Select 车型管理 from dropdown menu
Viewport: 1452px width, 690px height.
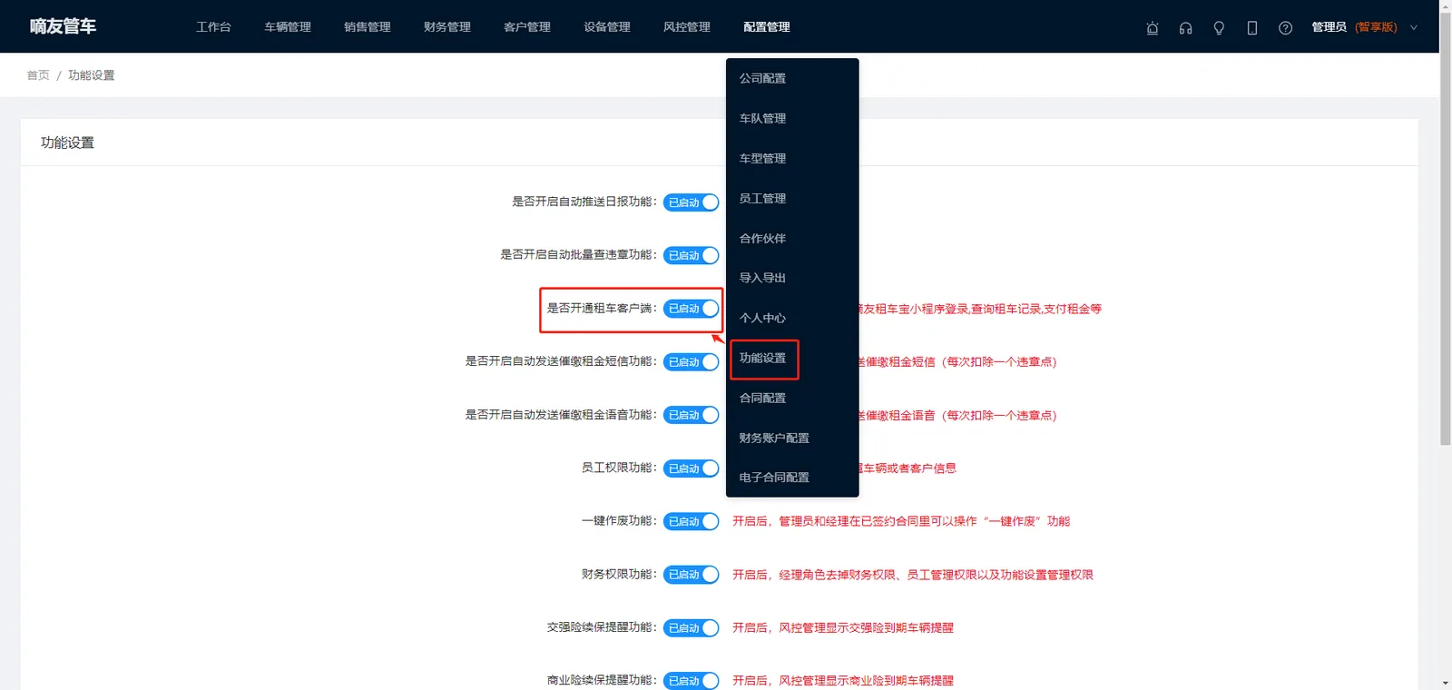coord(792,158)
